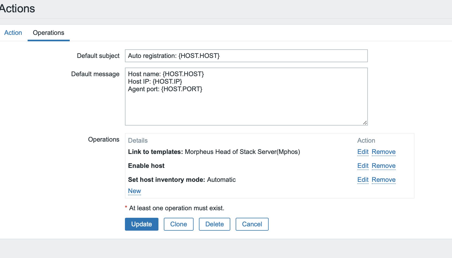
Task: Select the Operations tab
Action: [x=49, y=33]
